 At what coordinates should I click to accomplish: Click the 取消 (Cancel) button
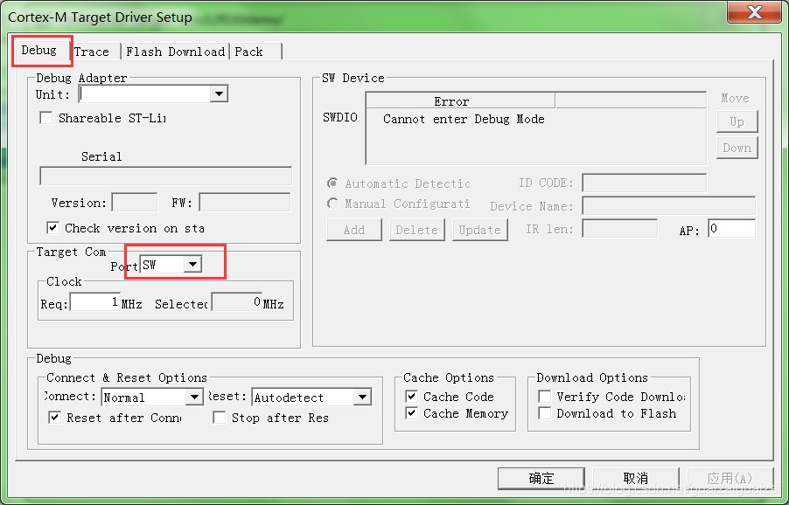(x=636, y=479)
